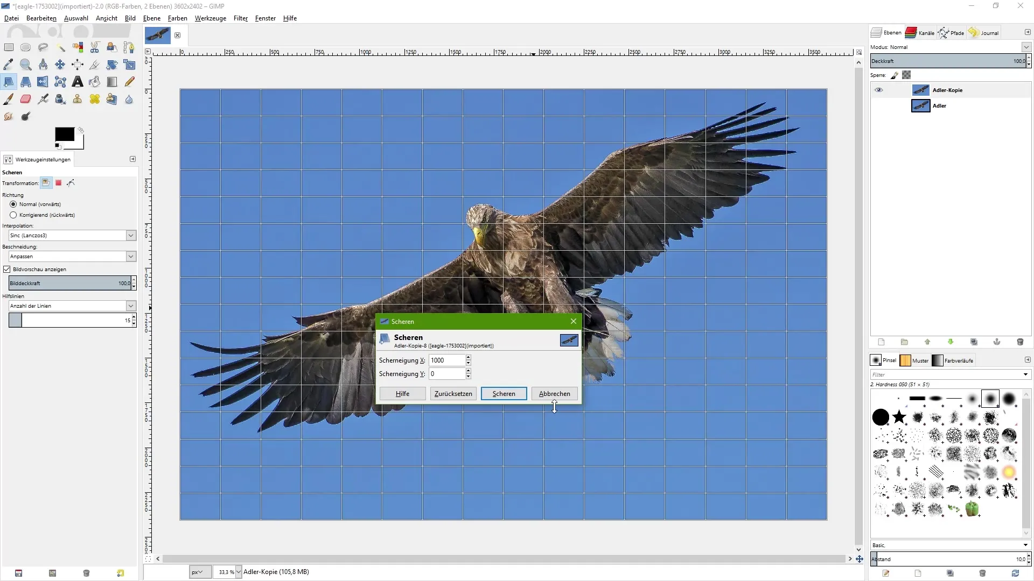The image size is (1034, 581).
Task: Click the black foreground color swatch
Action: [x=64, y=134]
